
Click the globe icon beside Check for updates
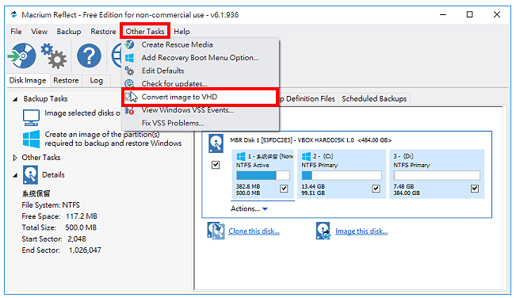pyautogui.click(x=129, y=83)
